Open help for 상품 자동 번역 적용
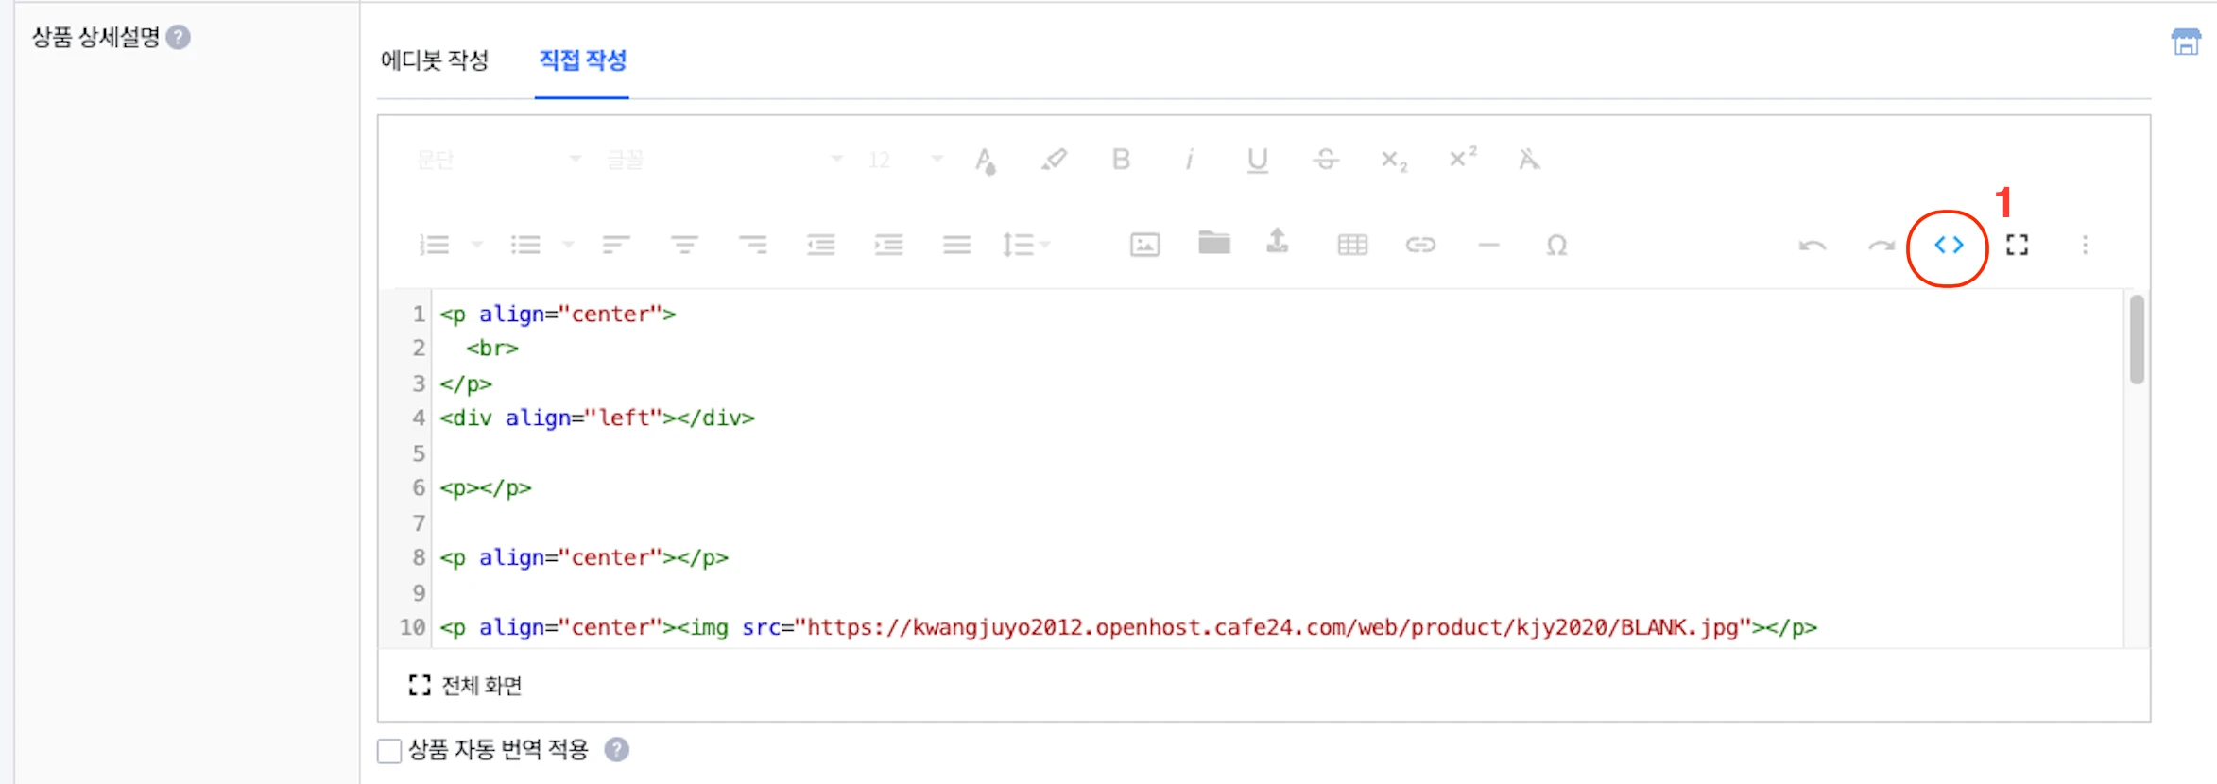2217x784 pixels. tap(617, 750)
